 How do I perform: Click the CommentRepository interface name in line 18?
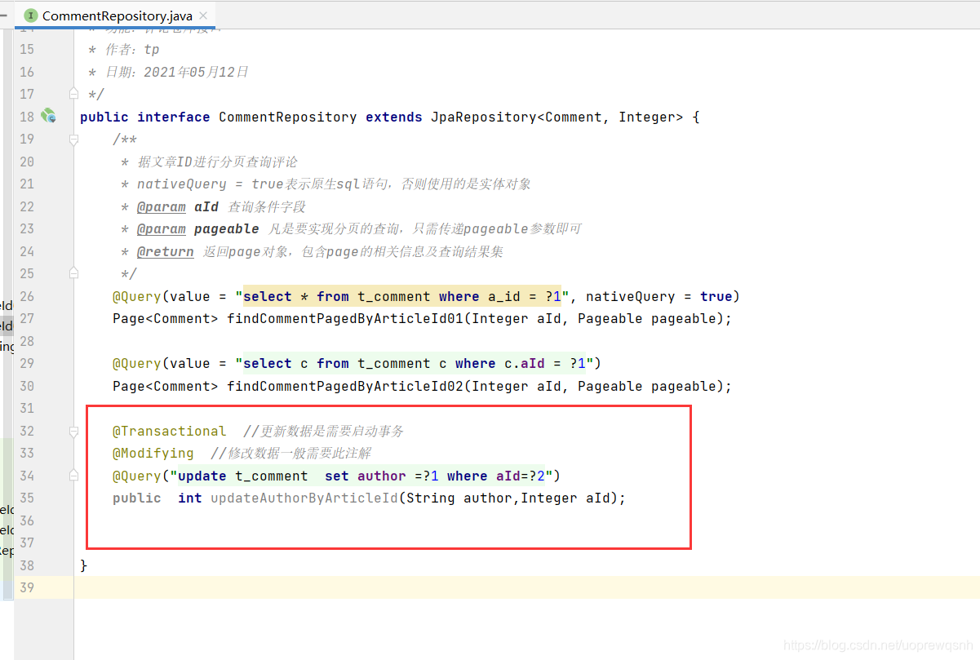pyautogui.click(x=287, y=117)
